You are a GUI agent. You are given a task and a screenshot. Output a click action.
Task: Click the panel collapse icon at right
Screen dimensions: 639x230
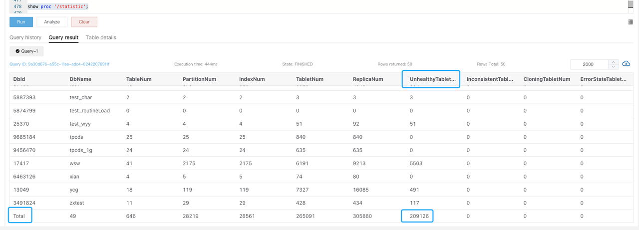click(x=631, y=22)
